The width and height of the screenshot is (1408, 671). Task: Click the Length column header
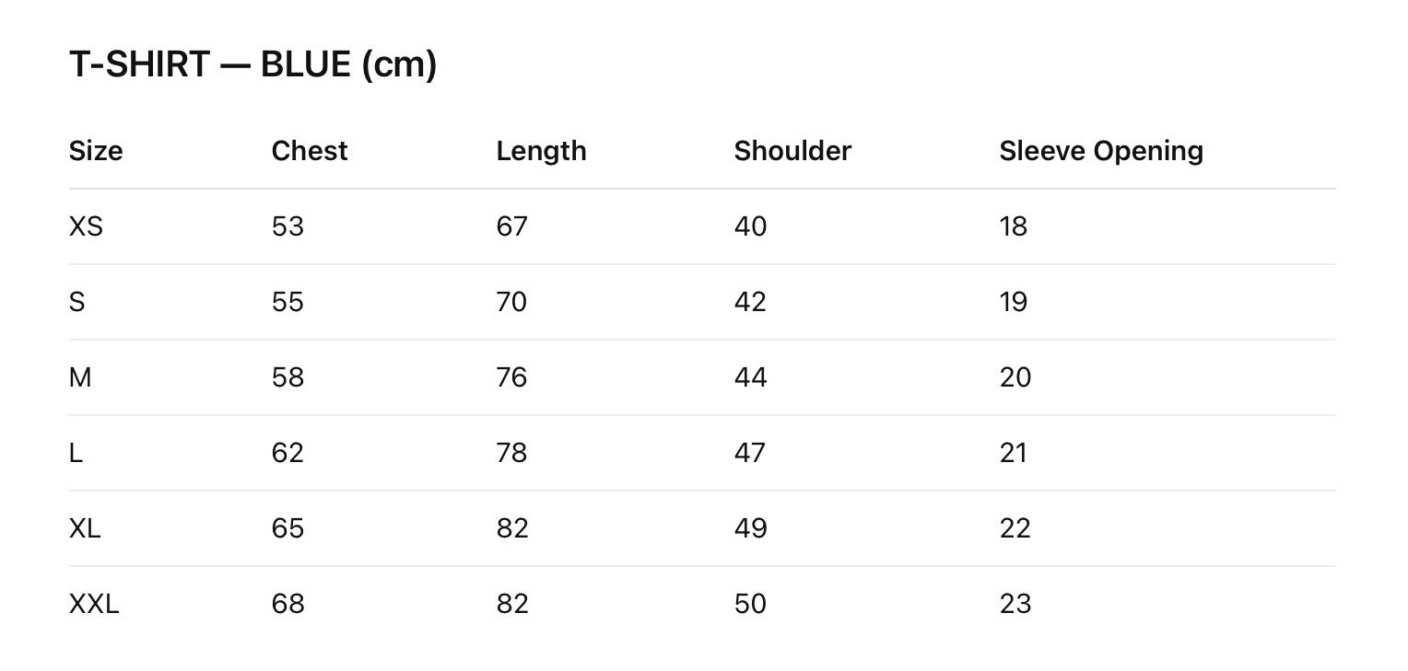click(x=541, y=151)
